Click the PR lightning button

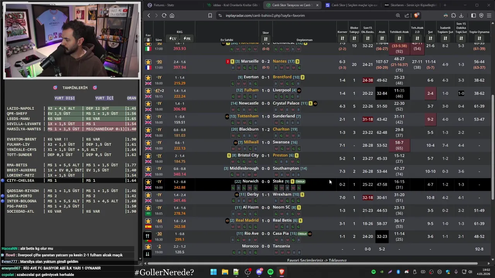click(187, 39)
